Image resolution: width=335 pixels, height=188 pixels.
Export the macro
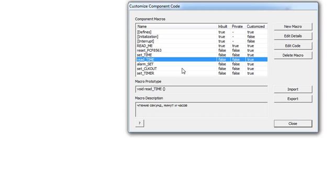[293, 99]
